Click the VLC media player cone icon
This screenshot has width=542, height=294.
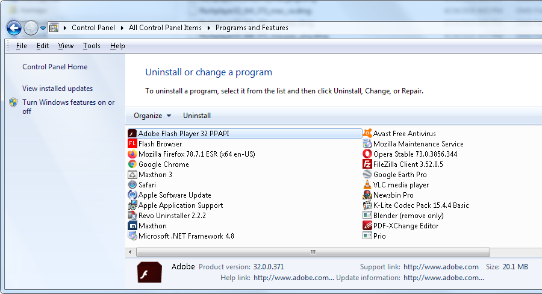click(x=367, y=185)
